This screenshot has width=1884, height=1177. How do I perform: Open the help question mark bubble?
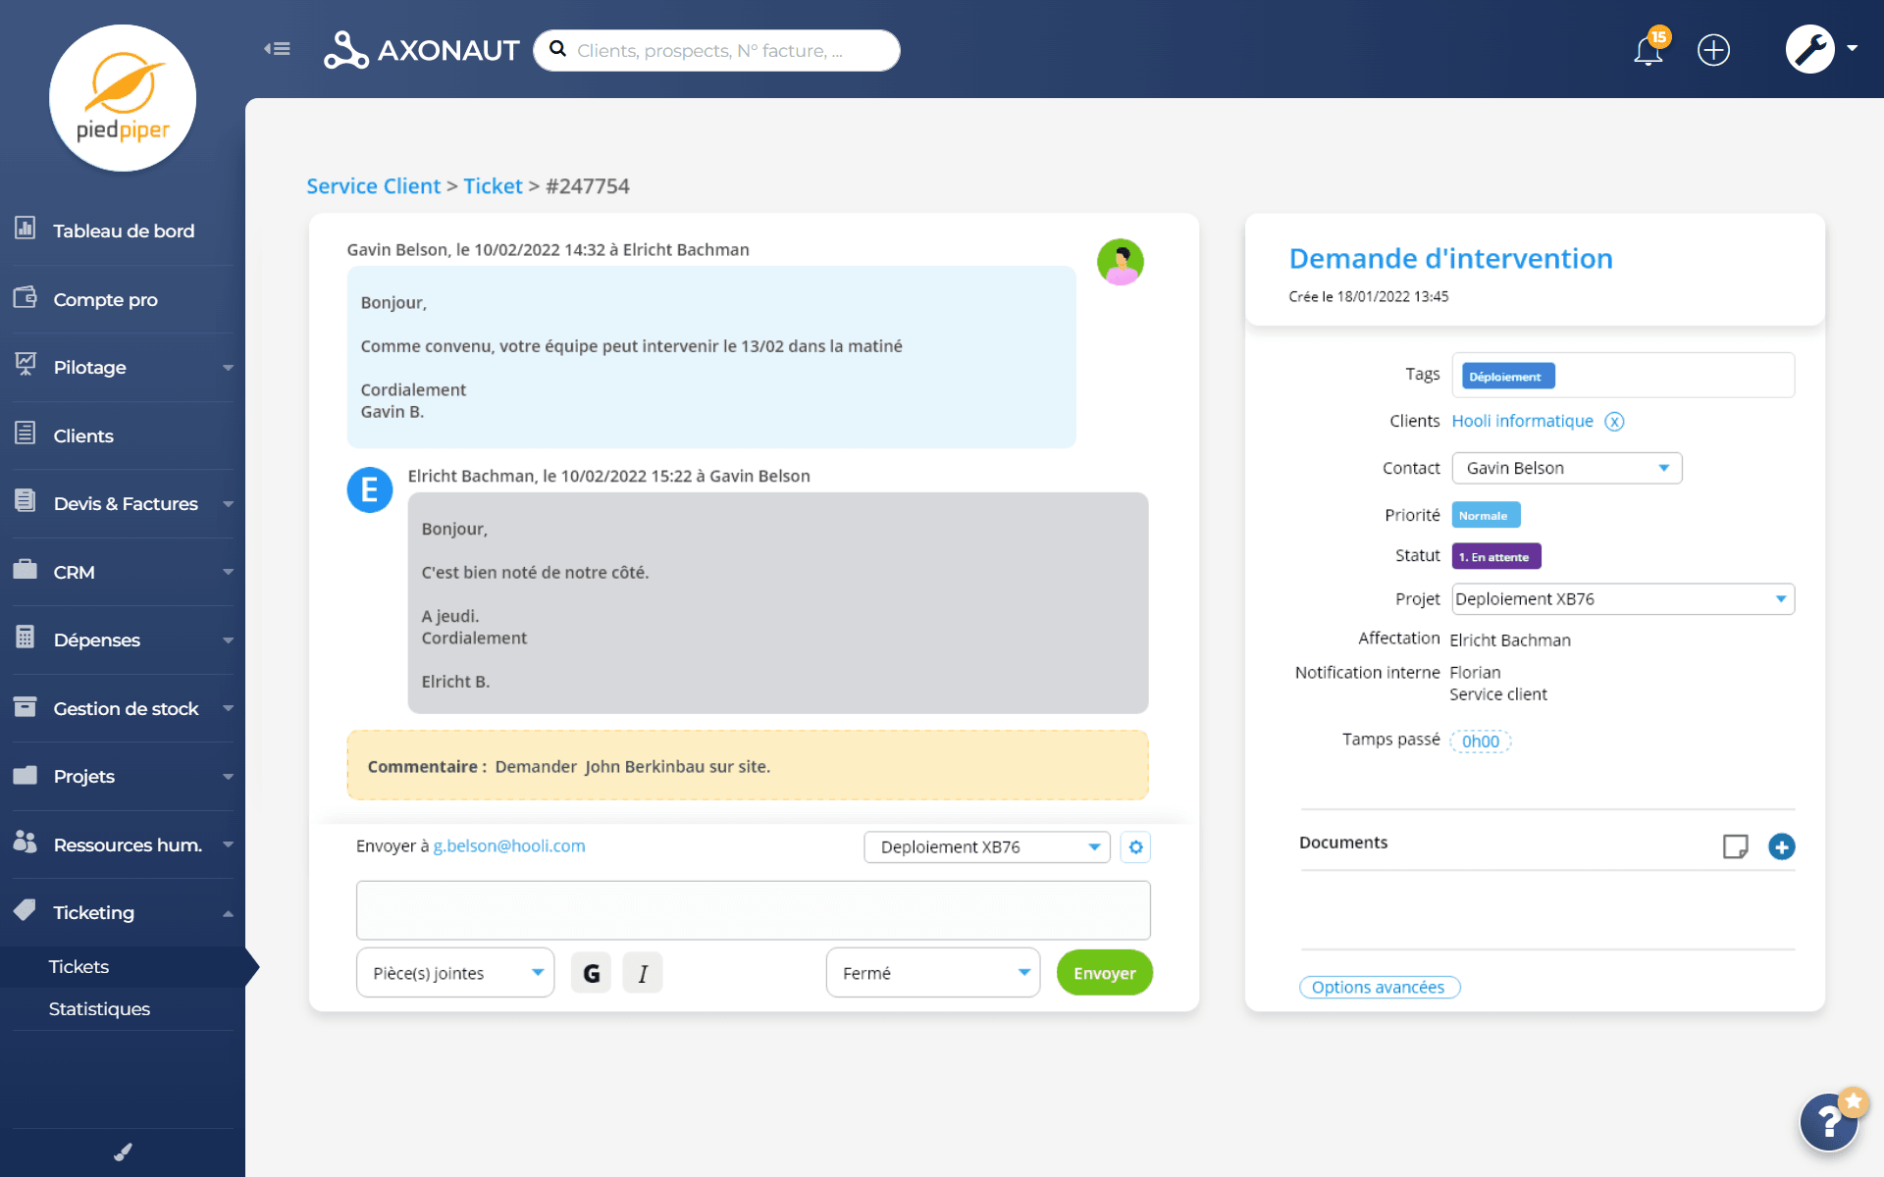point(1828,1121)
